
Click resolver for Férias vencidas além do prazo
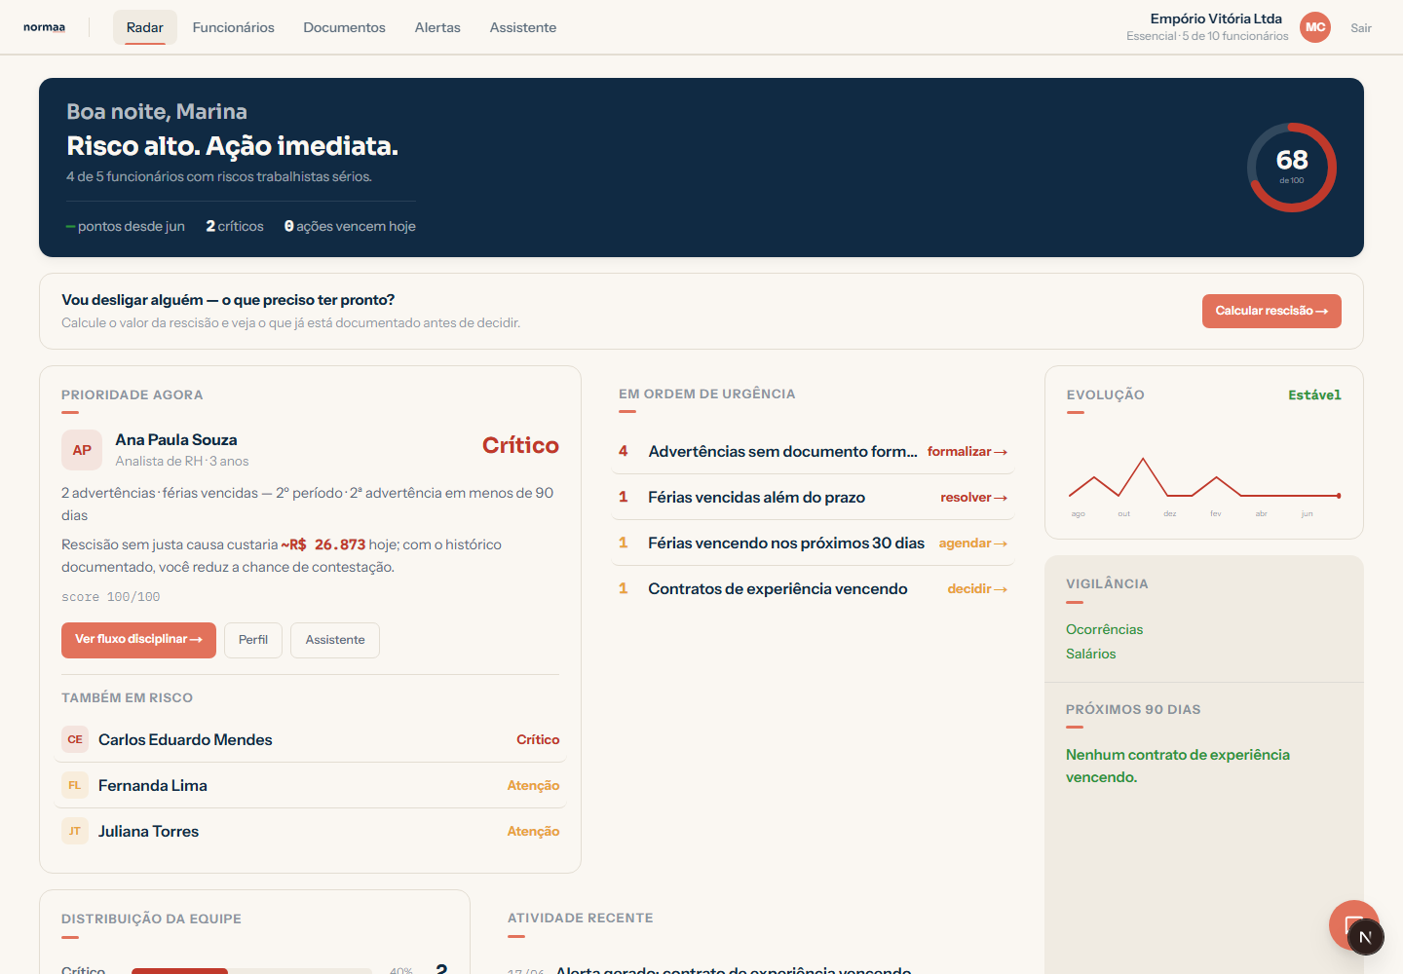pos(974,498)
